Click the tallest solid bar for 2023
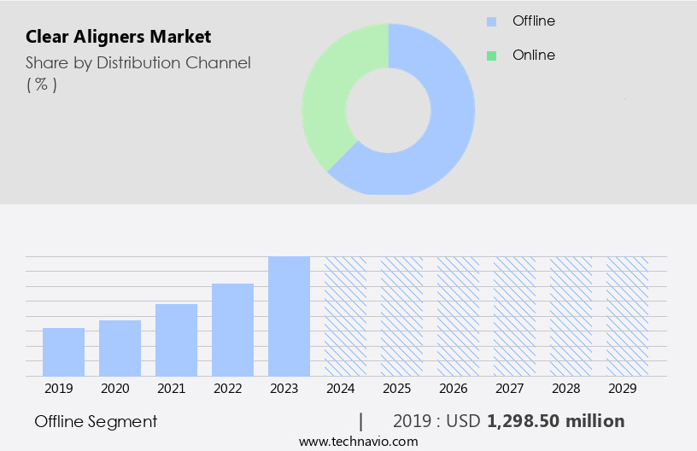697x451 pixels. (x=289, y=316)
